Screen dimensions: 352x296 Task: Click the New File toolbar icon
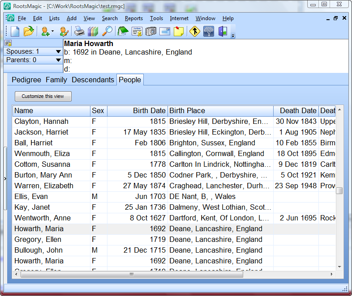tap(15, 31)
